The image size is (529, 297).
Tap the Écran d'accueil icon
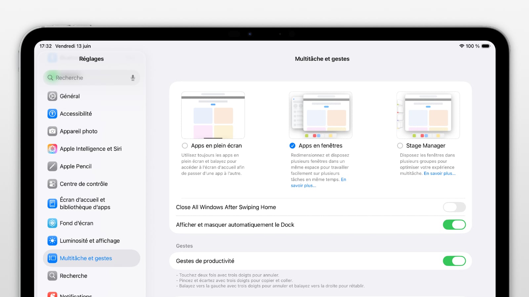coord(52,204)
